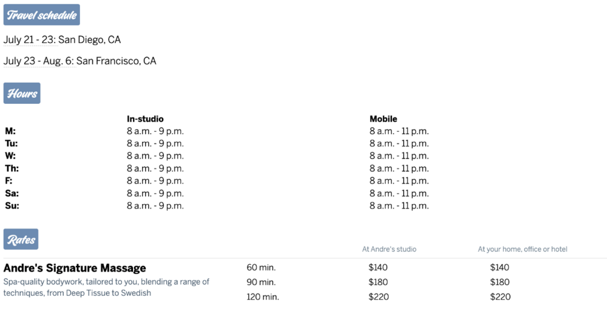Click the July 21 - 23 date link

[30, 40]
